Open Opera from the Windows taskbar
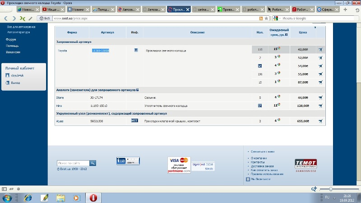361x203 pixels. pyautogui.click(x=93, y=198)
